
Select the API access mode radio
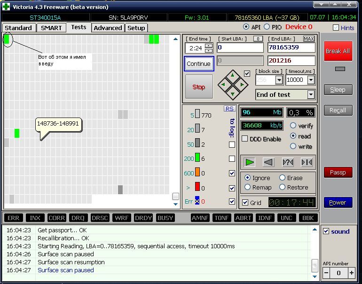246,27
